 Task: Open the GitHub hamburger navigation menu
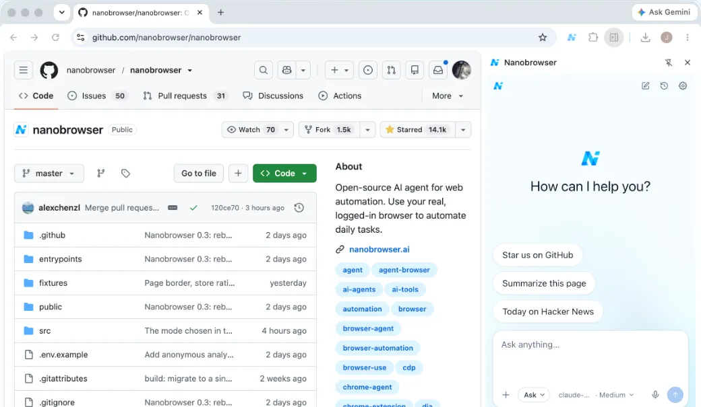click(23, 70)
